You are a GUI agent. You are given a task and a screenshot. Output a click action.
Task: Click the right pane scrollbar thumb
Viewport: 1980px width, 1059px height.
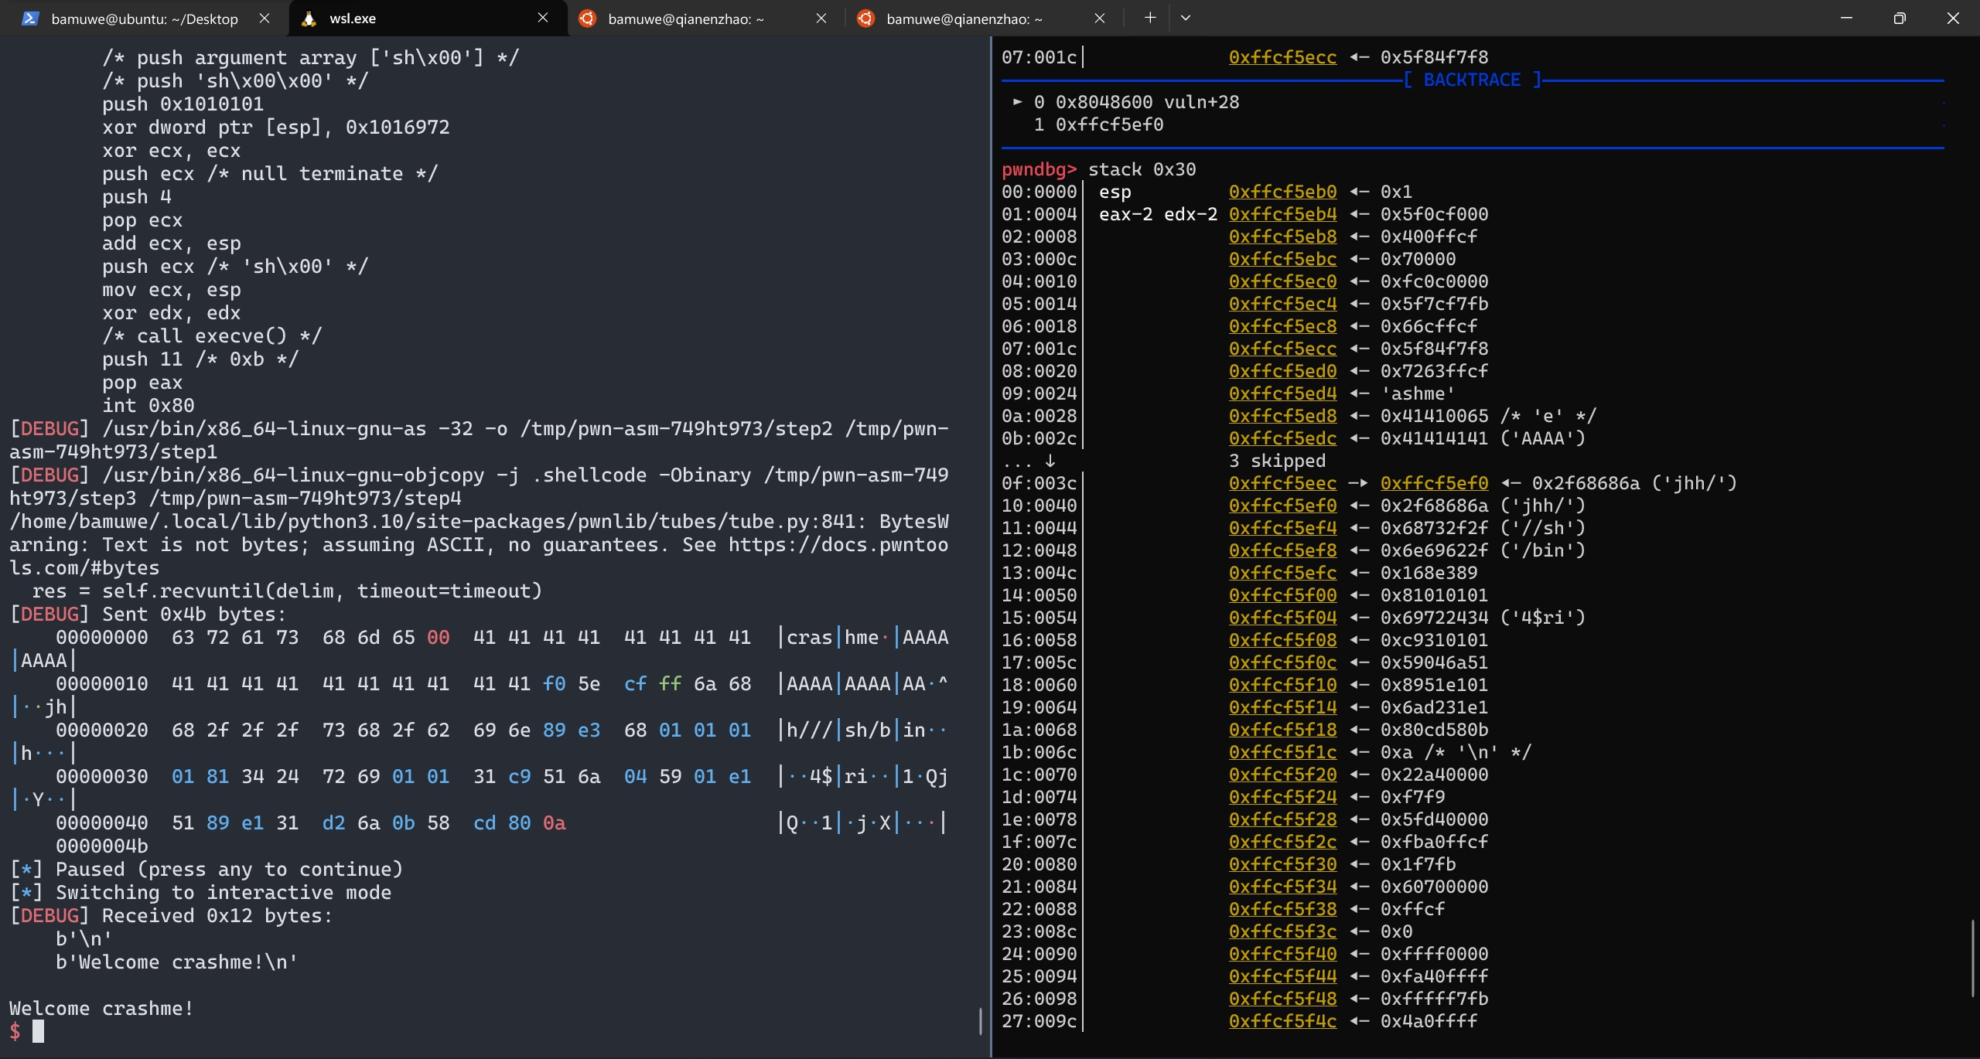point(1973,959)
